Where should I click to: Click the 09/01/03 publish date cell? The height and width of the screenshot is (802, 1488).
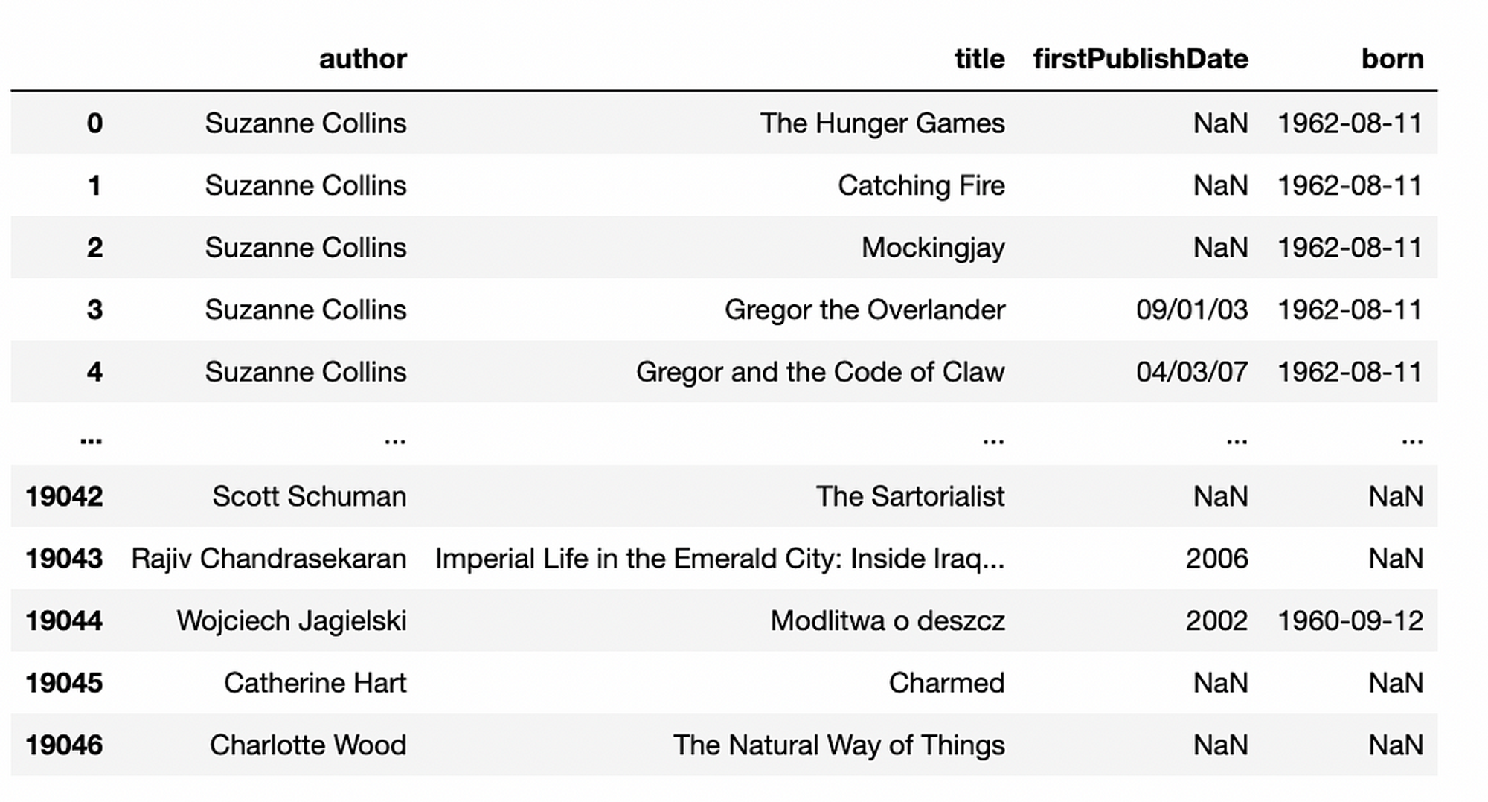pyautogui.click(x=1192, y=309)
